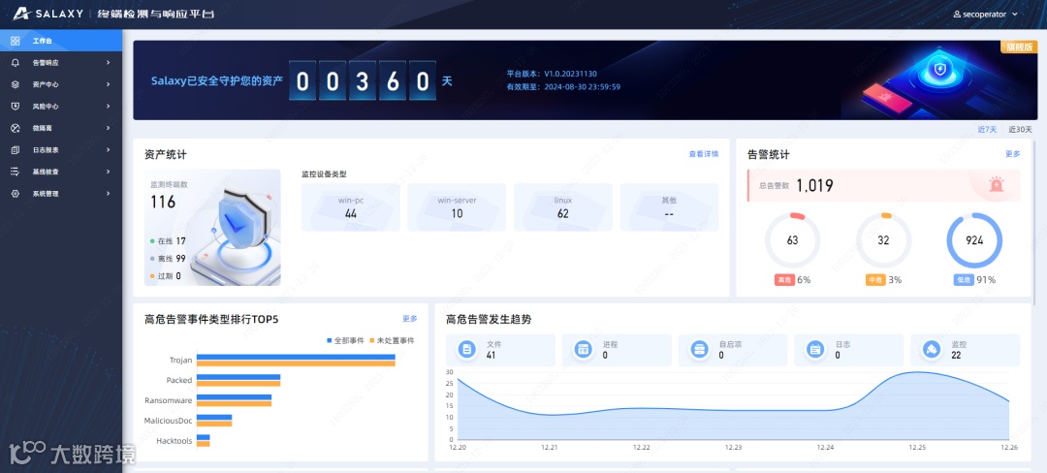
Task: Select the 文件 icon in alert trend
Action: point(467,350)
